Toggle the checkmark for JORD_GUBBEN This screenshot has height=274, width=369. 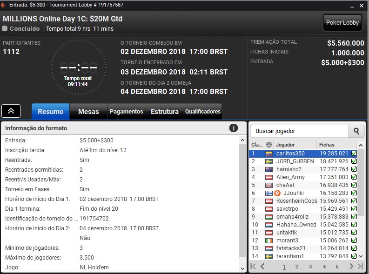coord(354,161)
